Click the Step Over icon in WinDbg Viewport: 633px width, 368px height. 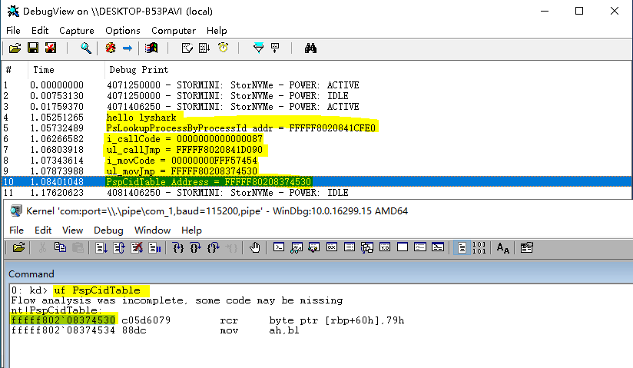pyautogui.click(x=195, y=247)
